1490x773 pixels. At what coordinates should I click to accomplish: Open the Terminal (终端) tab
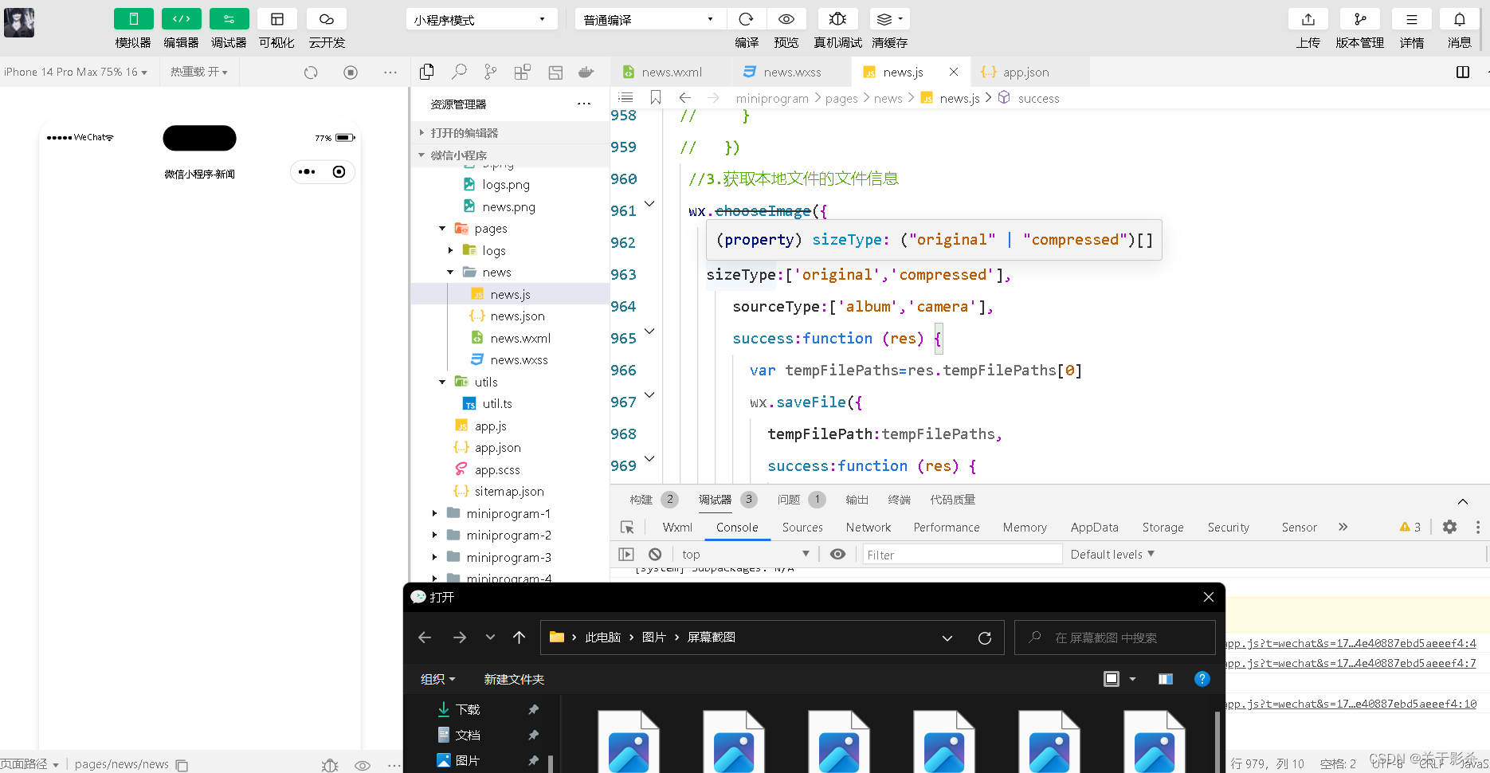(x=899, y=500)
